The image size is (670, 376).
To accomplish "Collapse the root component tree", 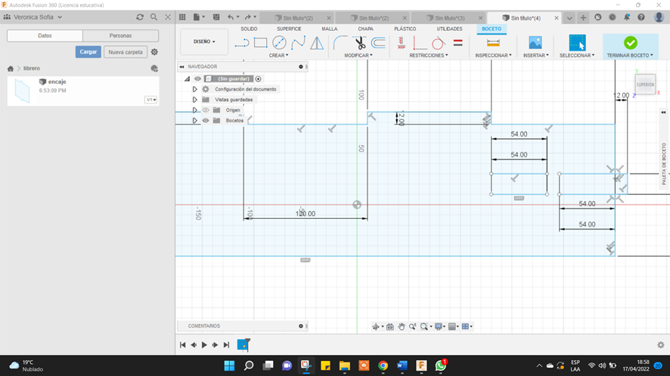I will tap(187, 79).
